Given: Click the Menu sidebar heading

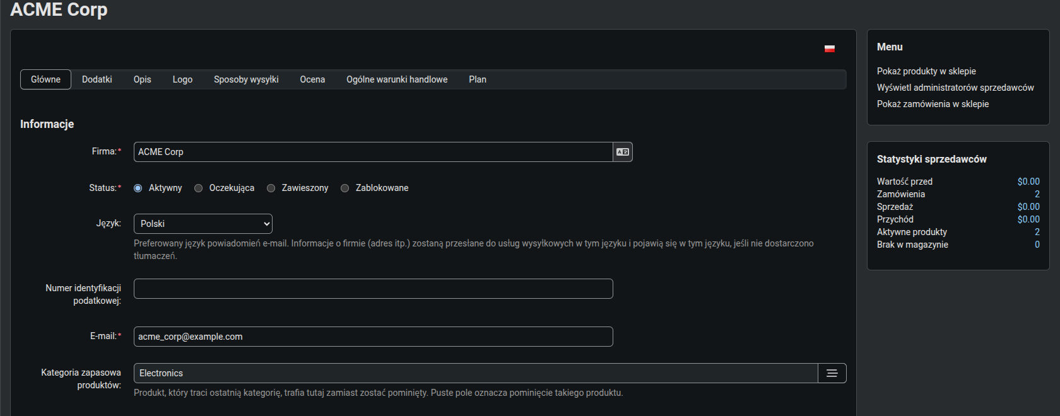Looking at the screenshot, I should (x=890, y=47).
